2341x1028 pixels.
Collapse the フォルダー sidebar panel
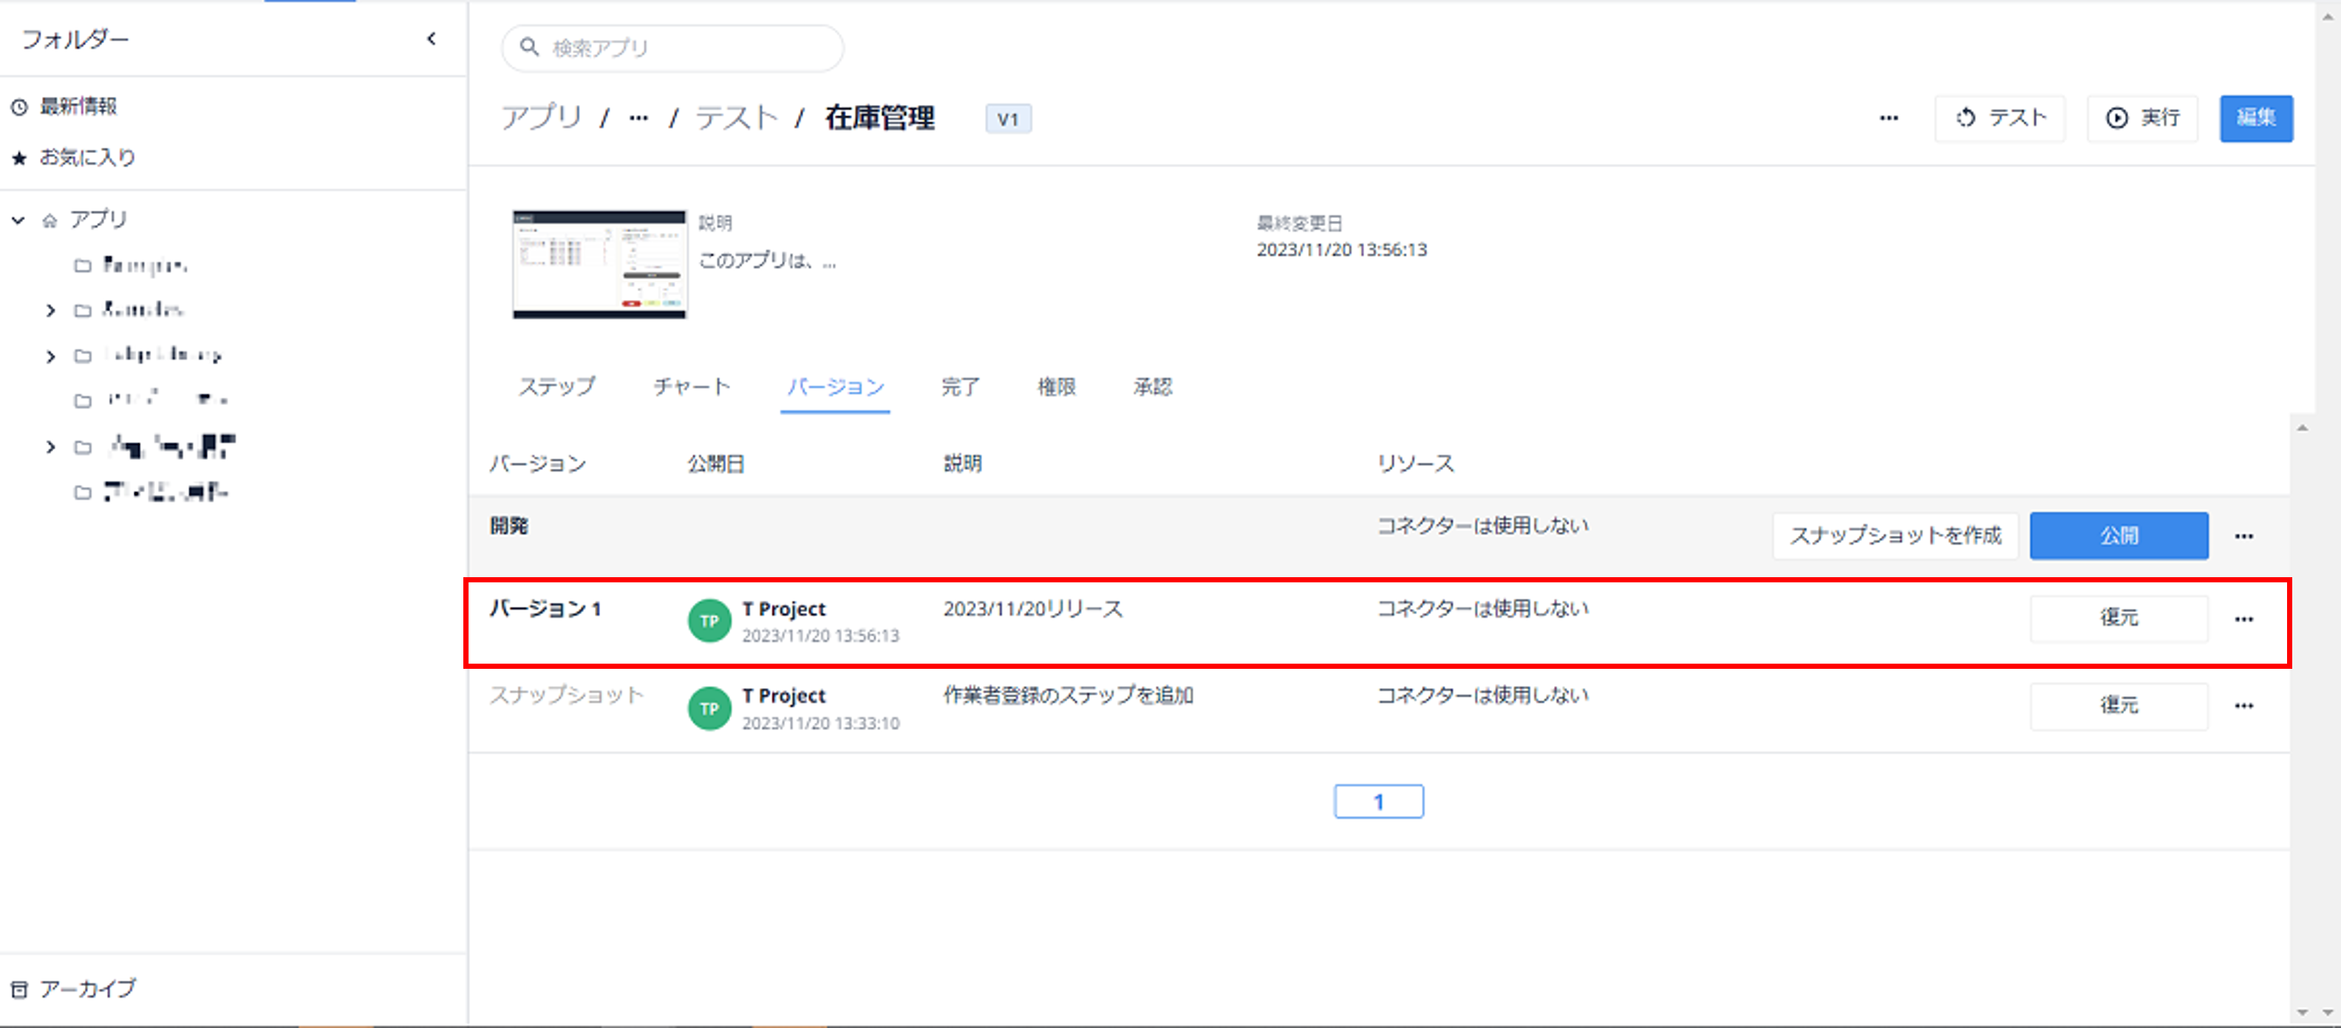tap(432, 38)
